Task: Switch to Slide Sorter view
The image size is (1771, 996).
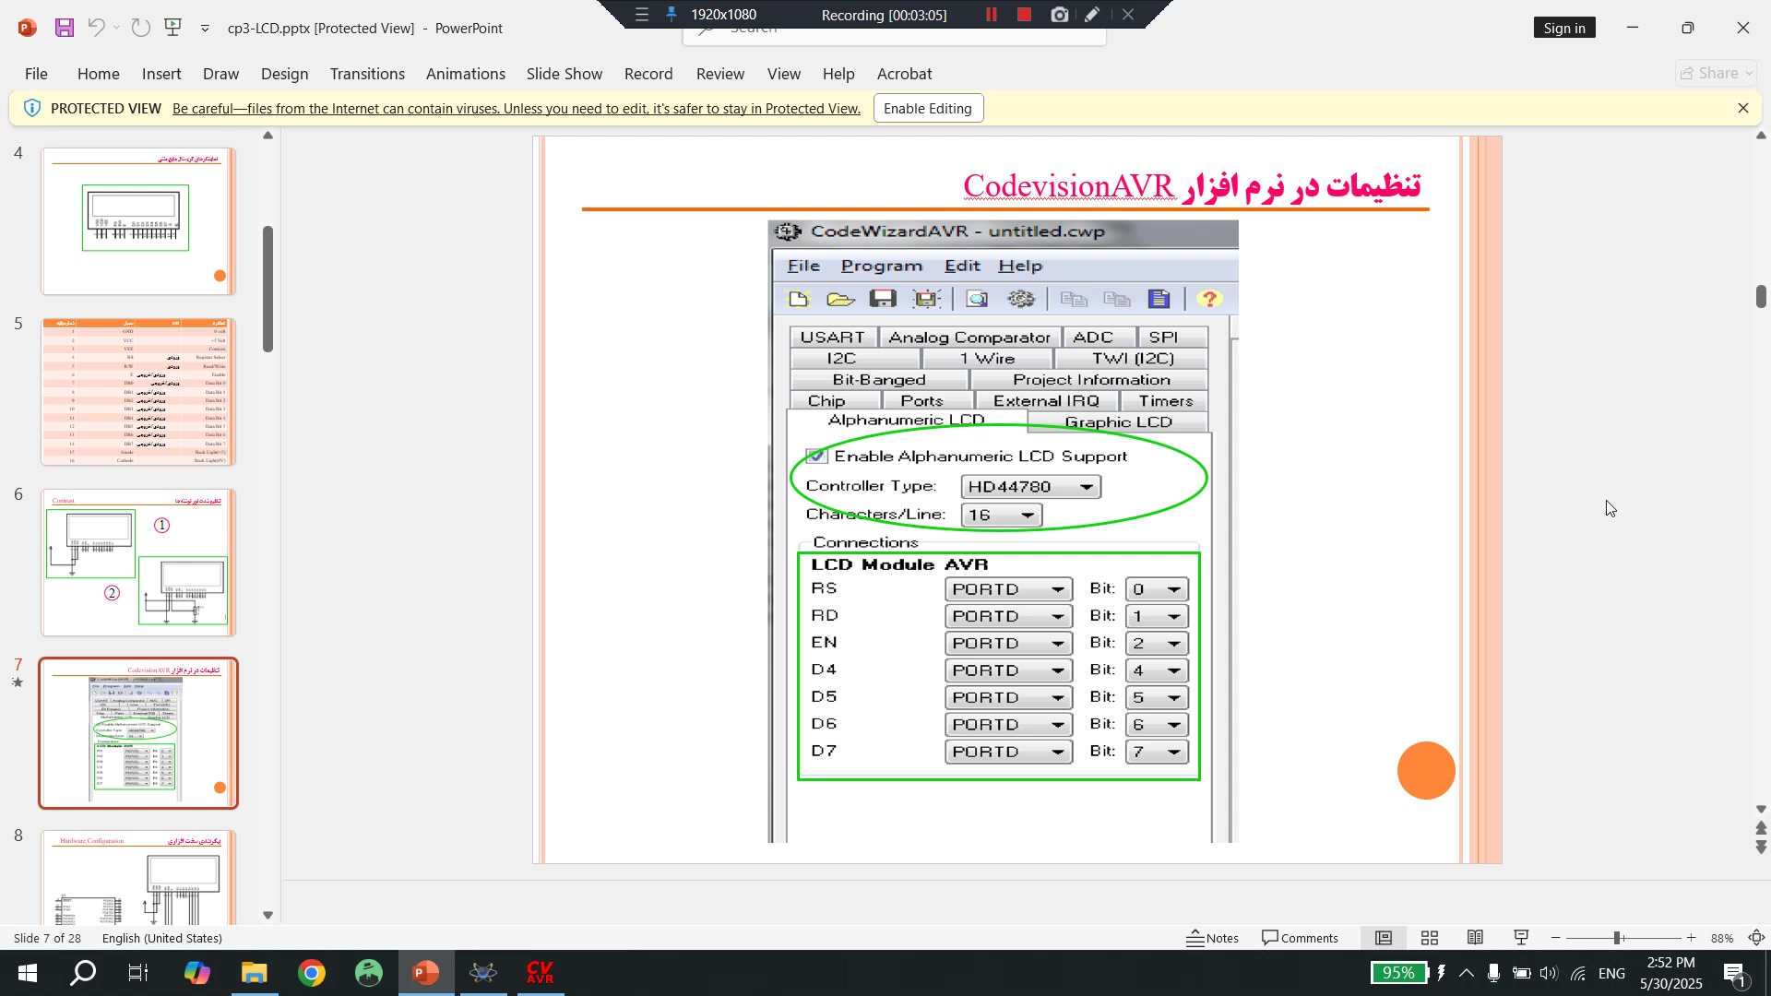Action: pos(1430,938)
